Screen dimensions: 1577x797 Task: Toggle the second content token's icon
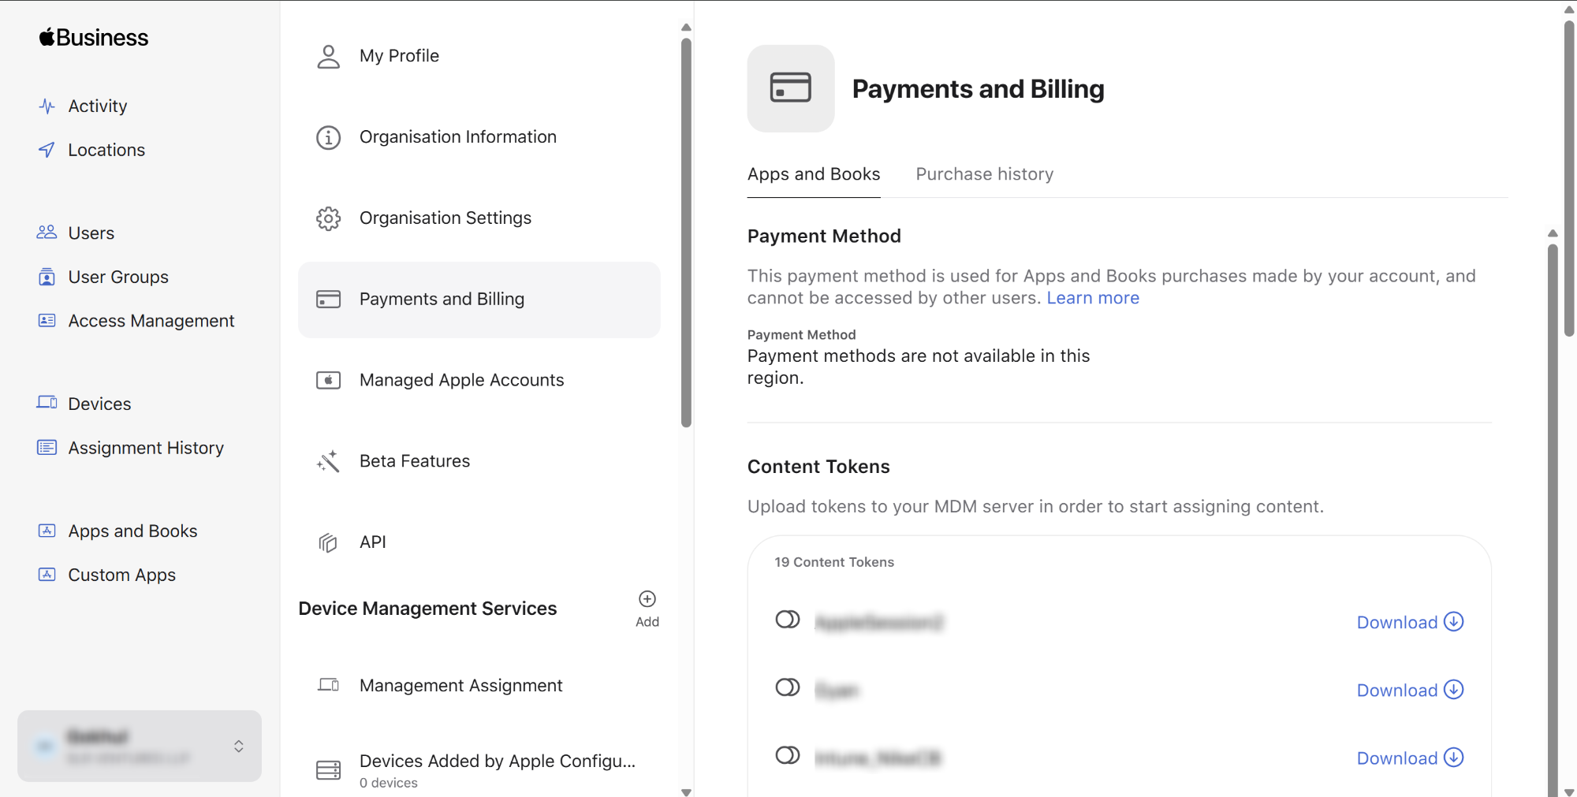(x=788, y=687)
